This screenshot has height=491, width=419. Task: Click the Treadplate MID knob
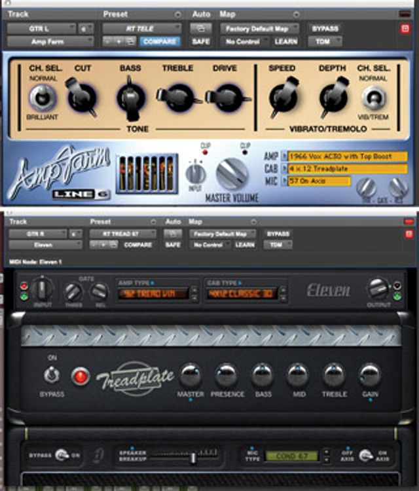(299, 375)
